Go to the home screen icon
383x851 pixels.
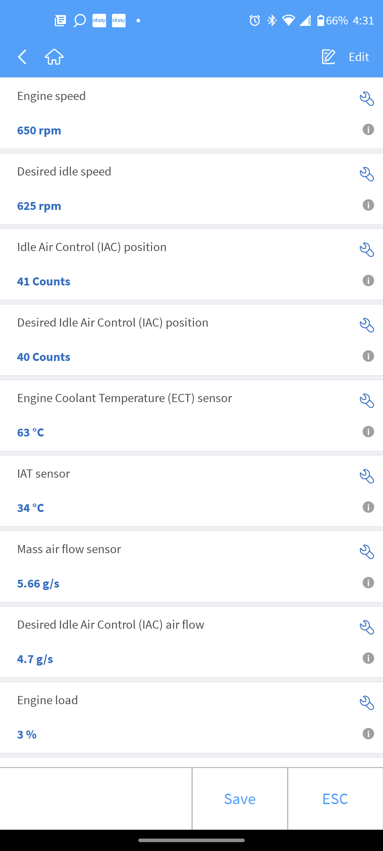(54, 57)
